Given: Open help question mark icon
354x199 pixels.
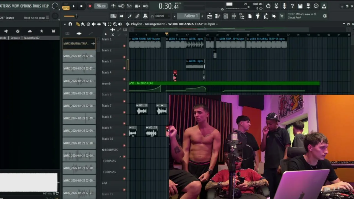Looking at the screenshot, I should (292, 6).
